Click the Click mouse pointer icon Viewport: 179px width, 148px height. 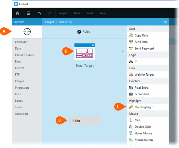[131, 120]
